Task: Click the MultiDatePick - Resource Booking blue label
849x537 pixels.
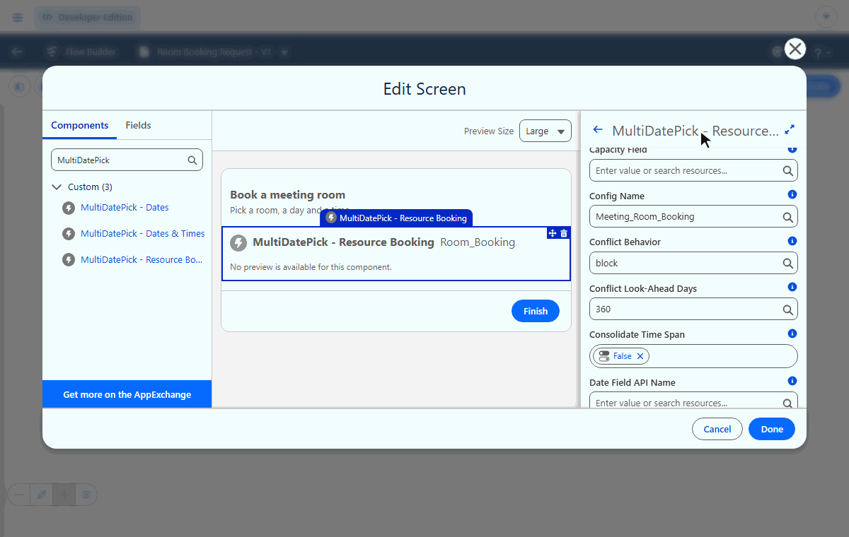Action: (x=396, y=218)
